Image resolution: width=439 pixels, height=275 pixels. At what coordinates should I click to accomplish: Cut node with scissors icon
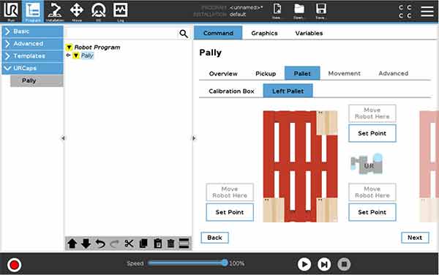pos(129,244)
